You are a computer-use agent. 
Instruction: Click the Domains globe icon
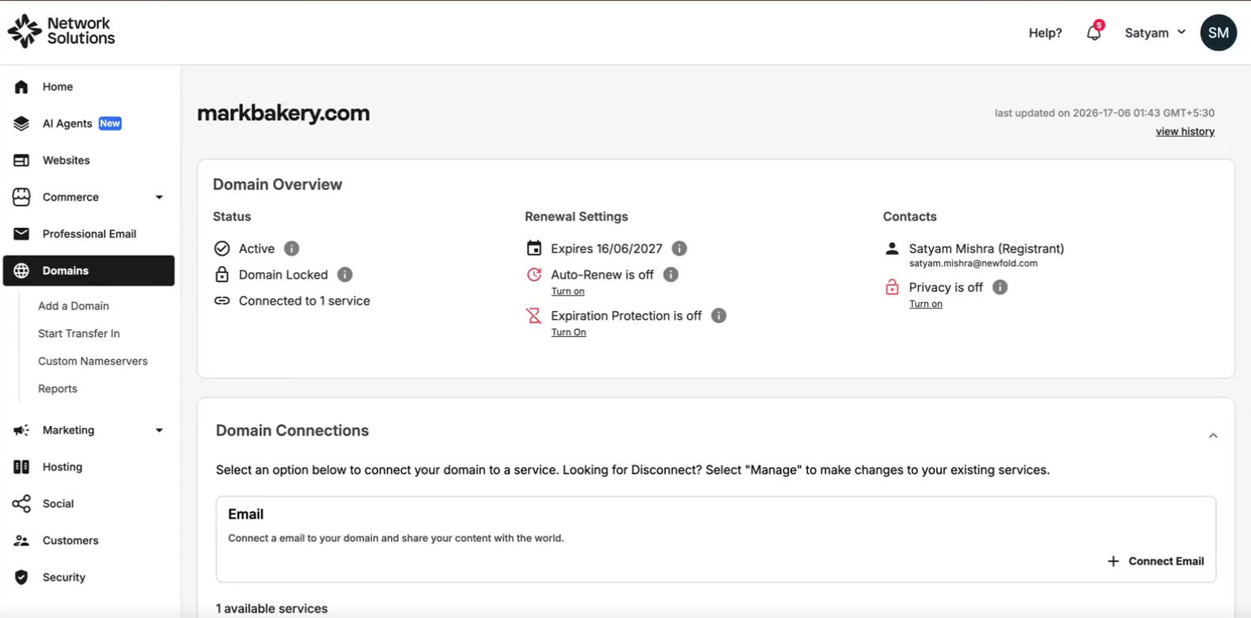click(x=21, y=271)
